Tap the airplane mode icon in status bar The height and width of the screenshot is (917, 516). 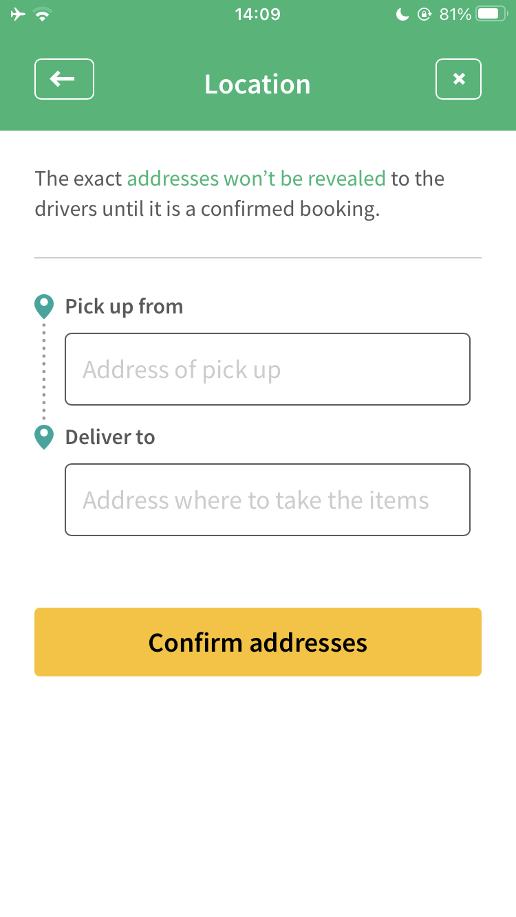coord(18,14)
